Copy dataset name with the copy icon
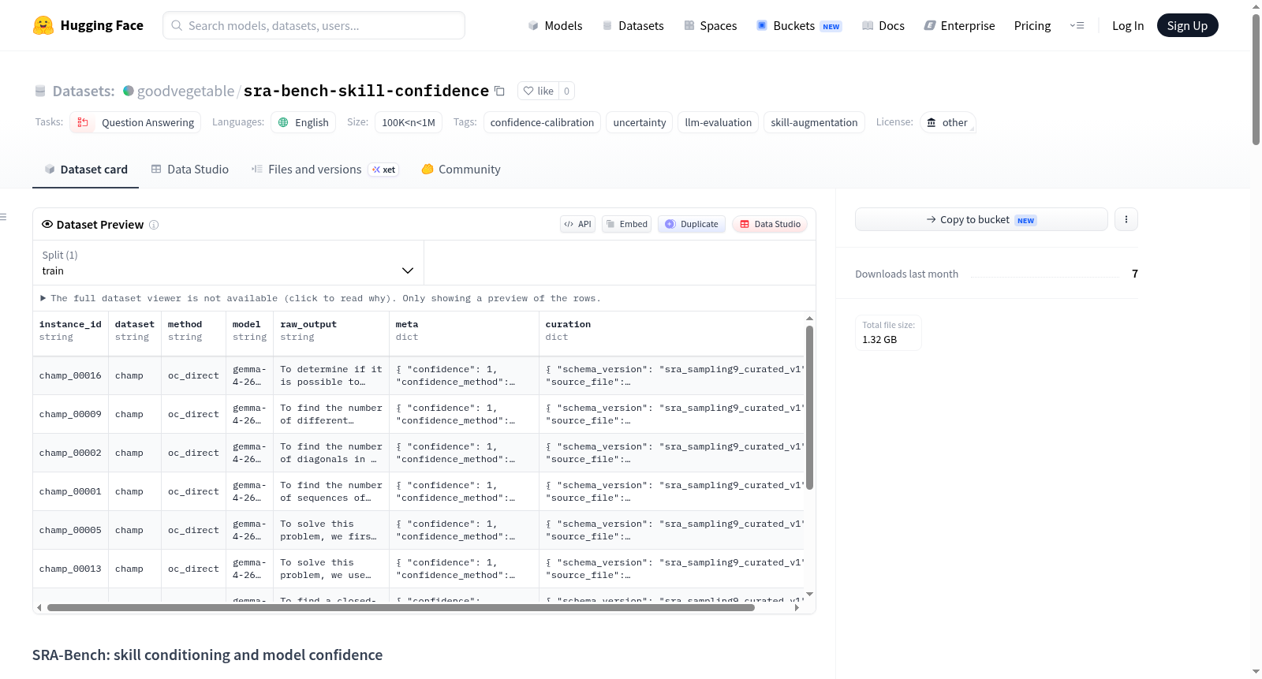Viewport: 1262px width, 679px height. [499, 91]
